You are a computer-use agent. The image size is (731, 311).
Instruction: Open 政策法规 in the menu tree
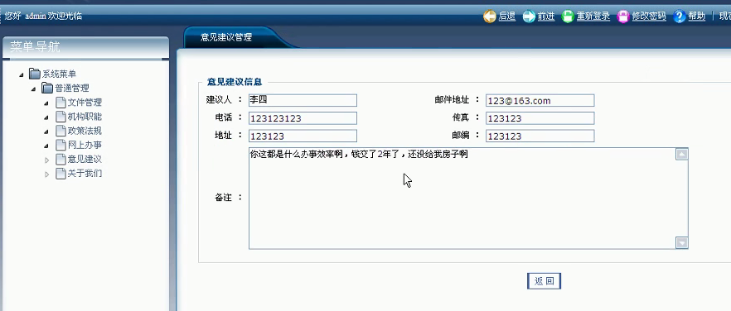[85, 131]
